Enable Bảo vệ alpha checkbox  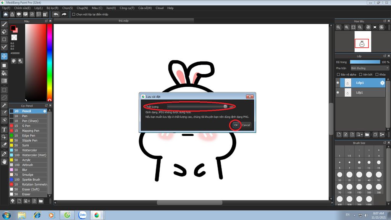(338, 74)
